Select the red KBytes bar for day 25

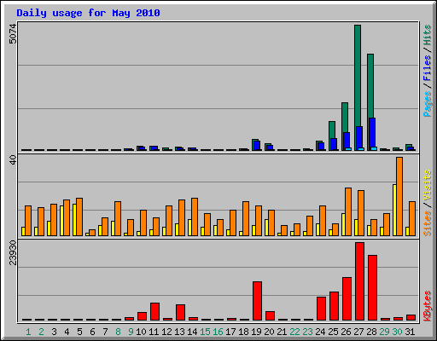(334, 306)
